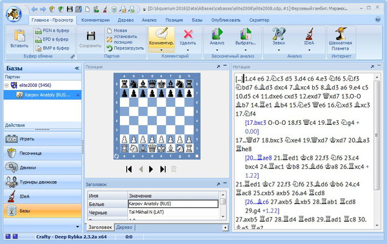The height and width of the screenshot is (244, 387).
Task: Click the Выбрать... engine selection icon
Action: click(245, 33)
